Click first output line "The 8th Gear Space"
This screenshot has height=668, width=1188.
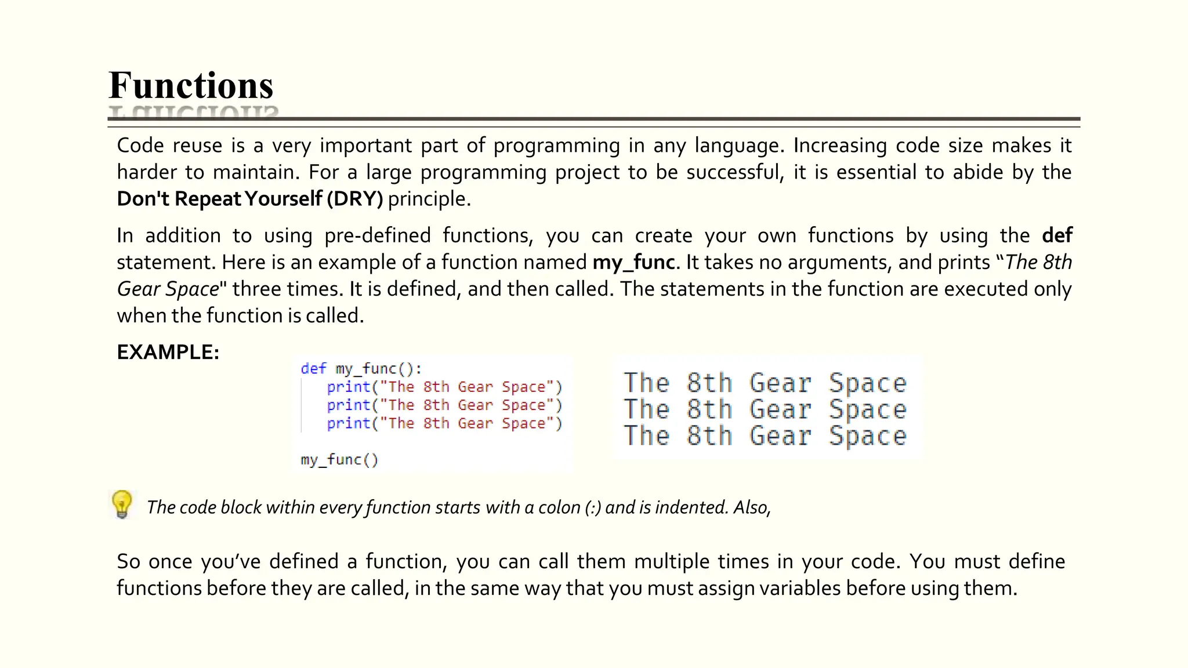point(765,383)
